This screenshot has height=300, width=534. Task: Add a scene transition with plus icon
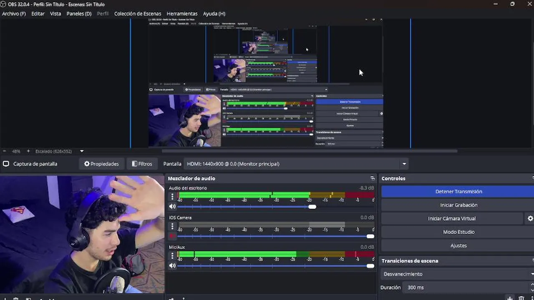510,298
